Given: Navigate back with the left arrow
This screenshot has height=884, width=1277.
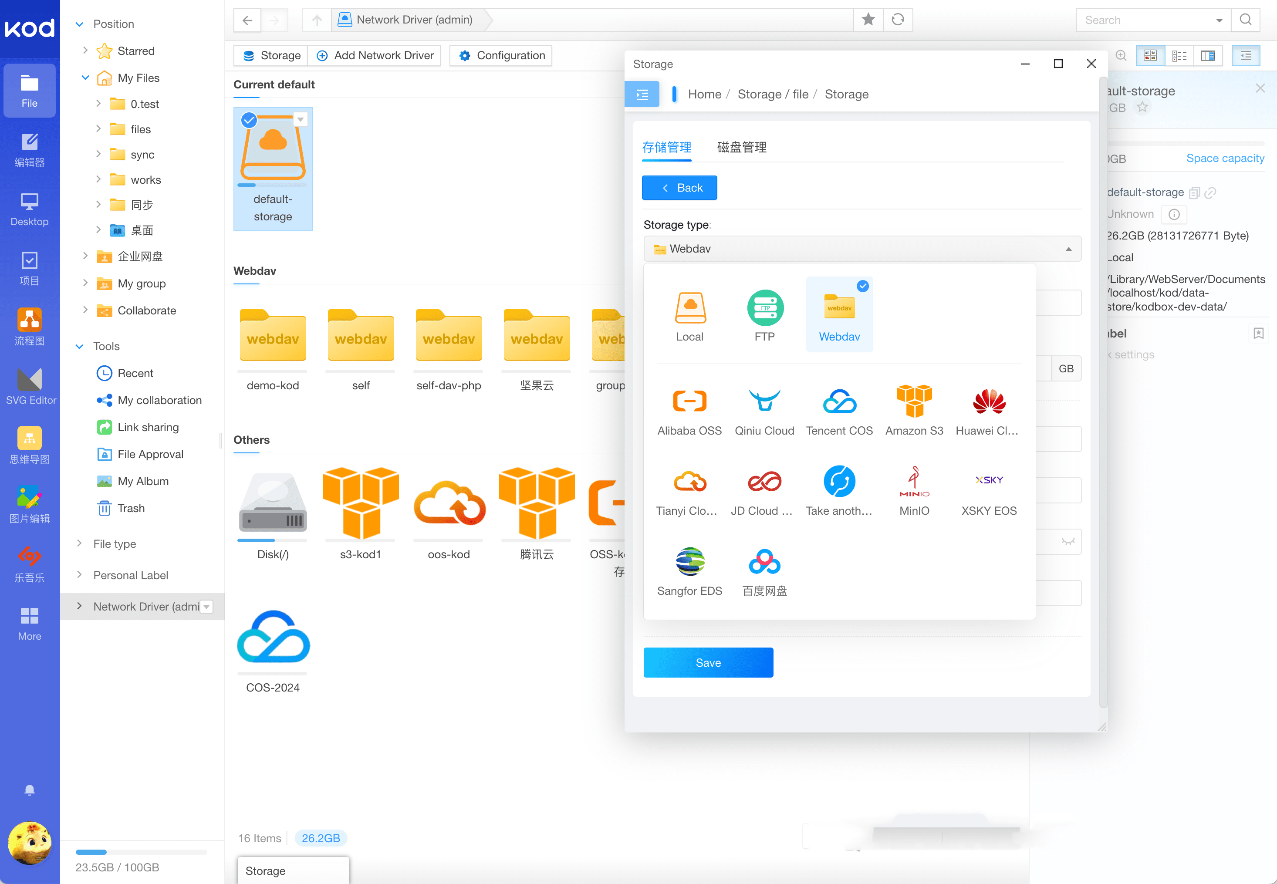Looking at the screenshot, I should point(248,20).
